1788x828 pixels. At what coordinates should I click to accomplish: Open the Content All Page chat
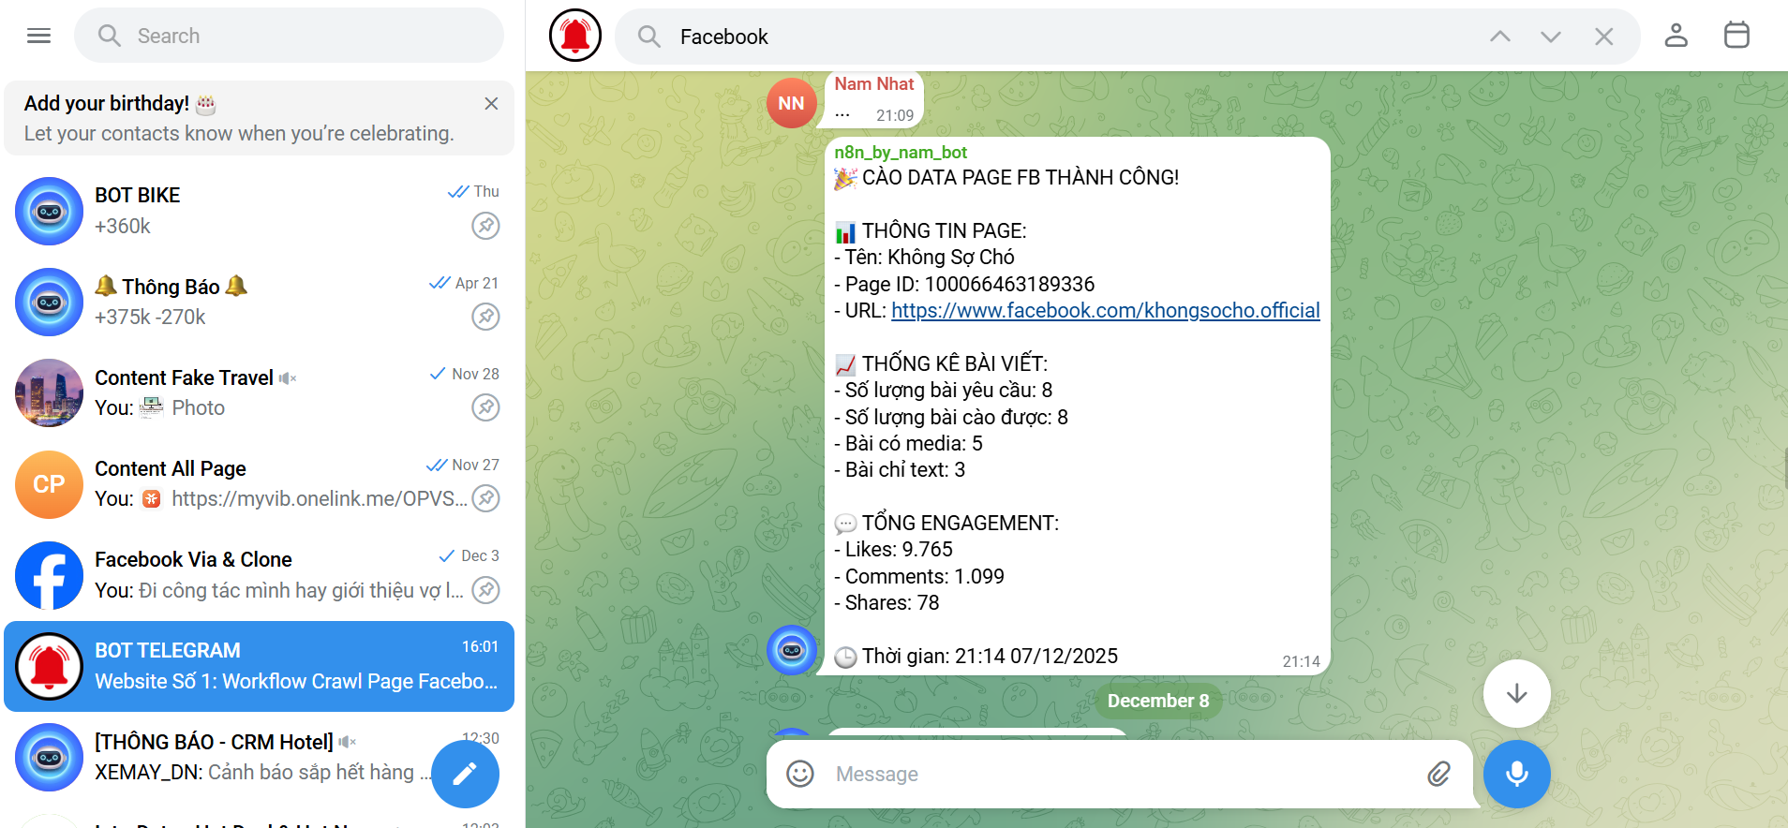259,483
